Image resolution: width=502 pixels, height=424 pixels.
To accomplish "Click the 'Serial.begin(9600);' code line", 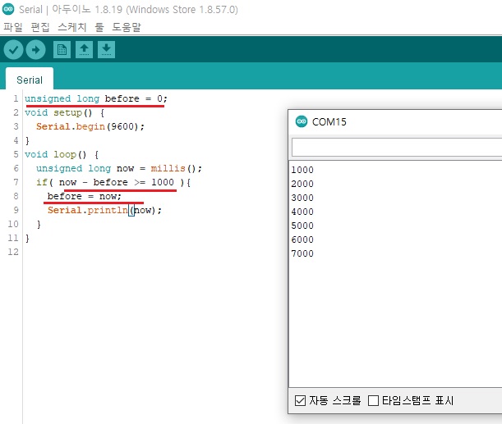I will pyautogui.click(x=90, y=126).
